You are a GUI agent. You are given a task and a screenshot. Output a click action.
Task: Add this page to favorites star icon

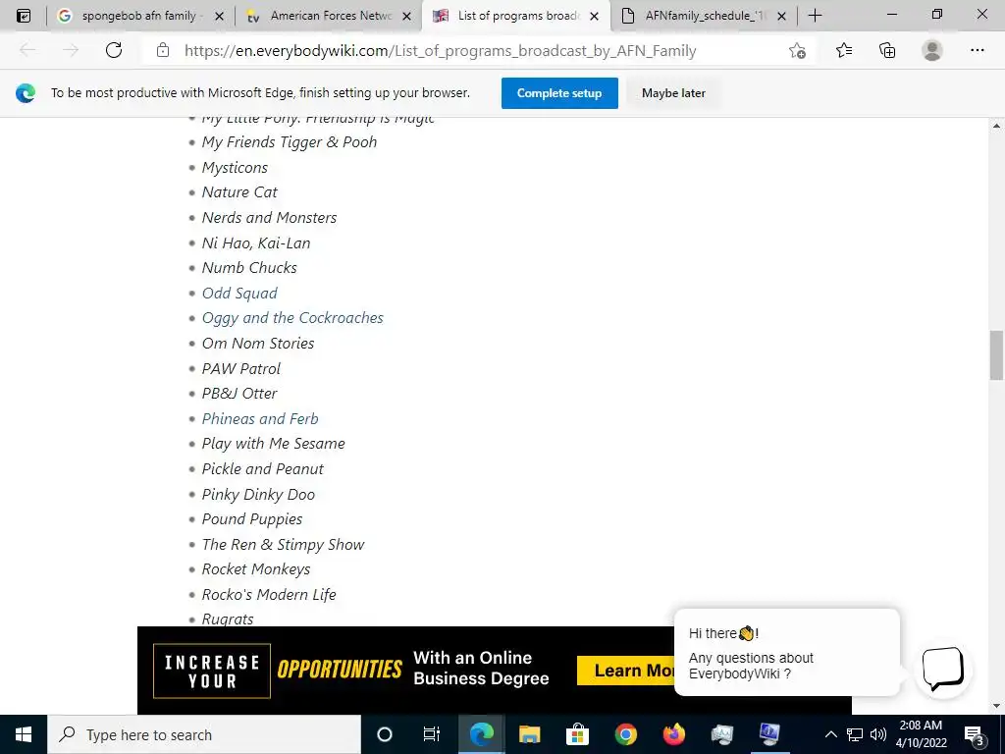coord(797,50)
